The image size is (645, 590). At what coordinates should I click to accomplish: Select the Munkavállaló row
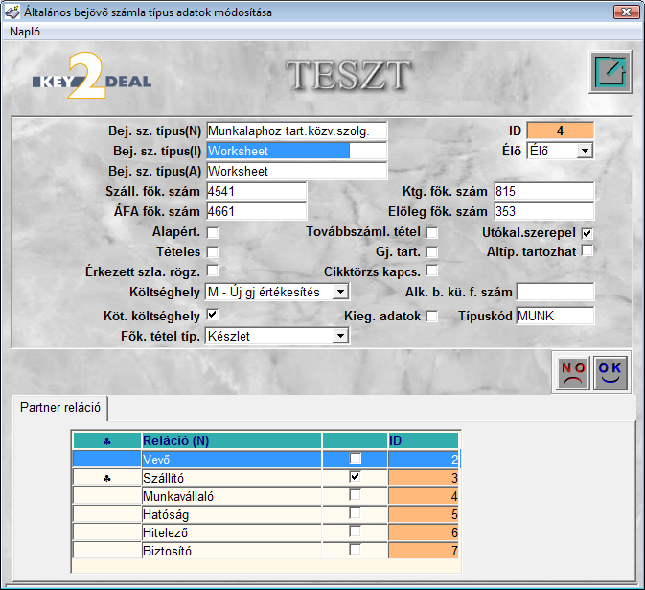click(265, 496)
